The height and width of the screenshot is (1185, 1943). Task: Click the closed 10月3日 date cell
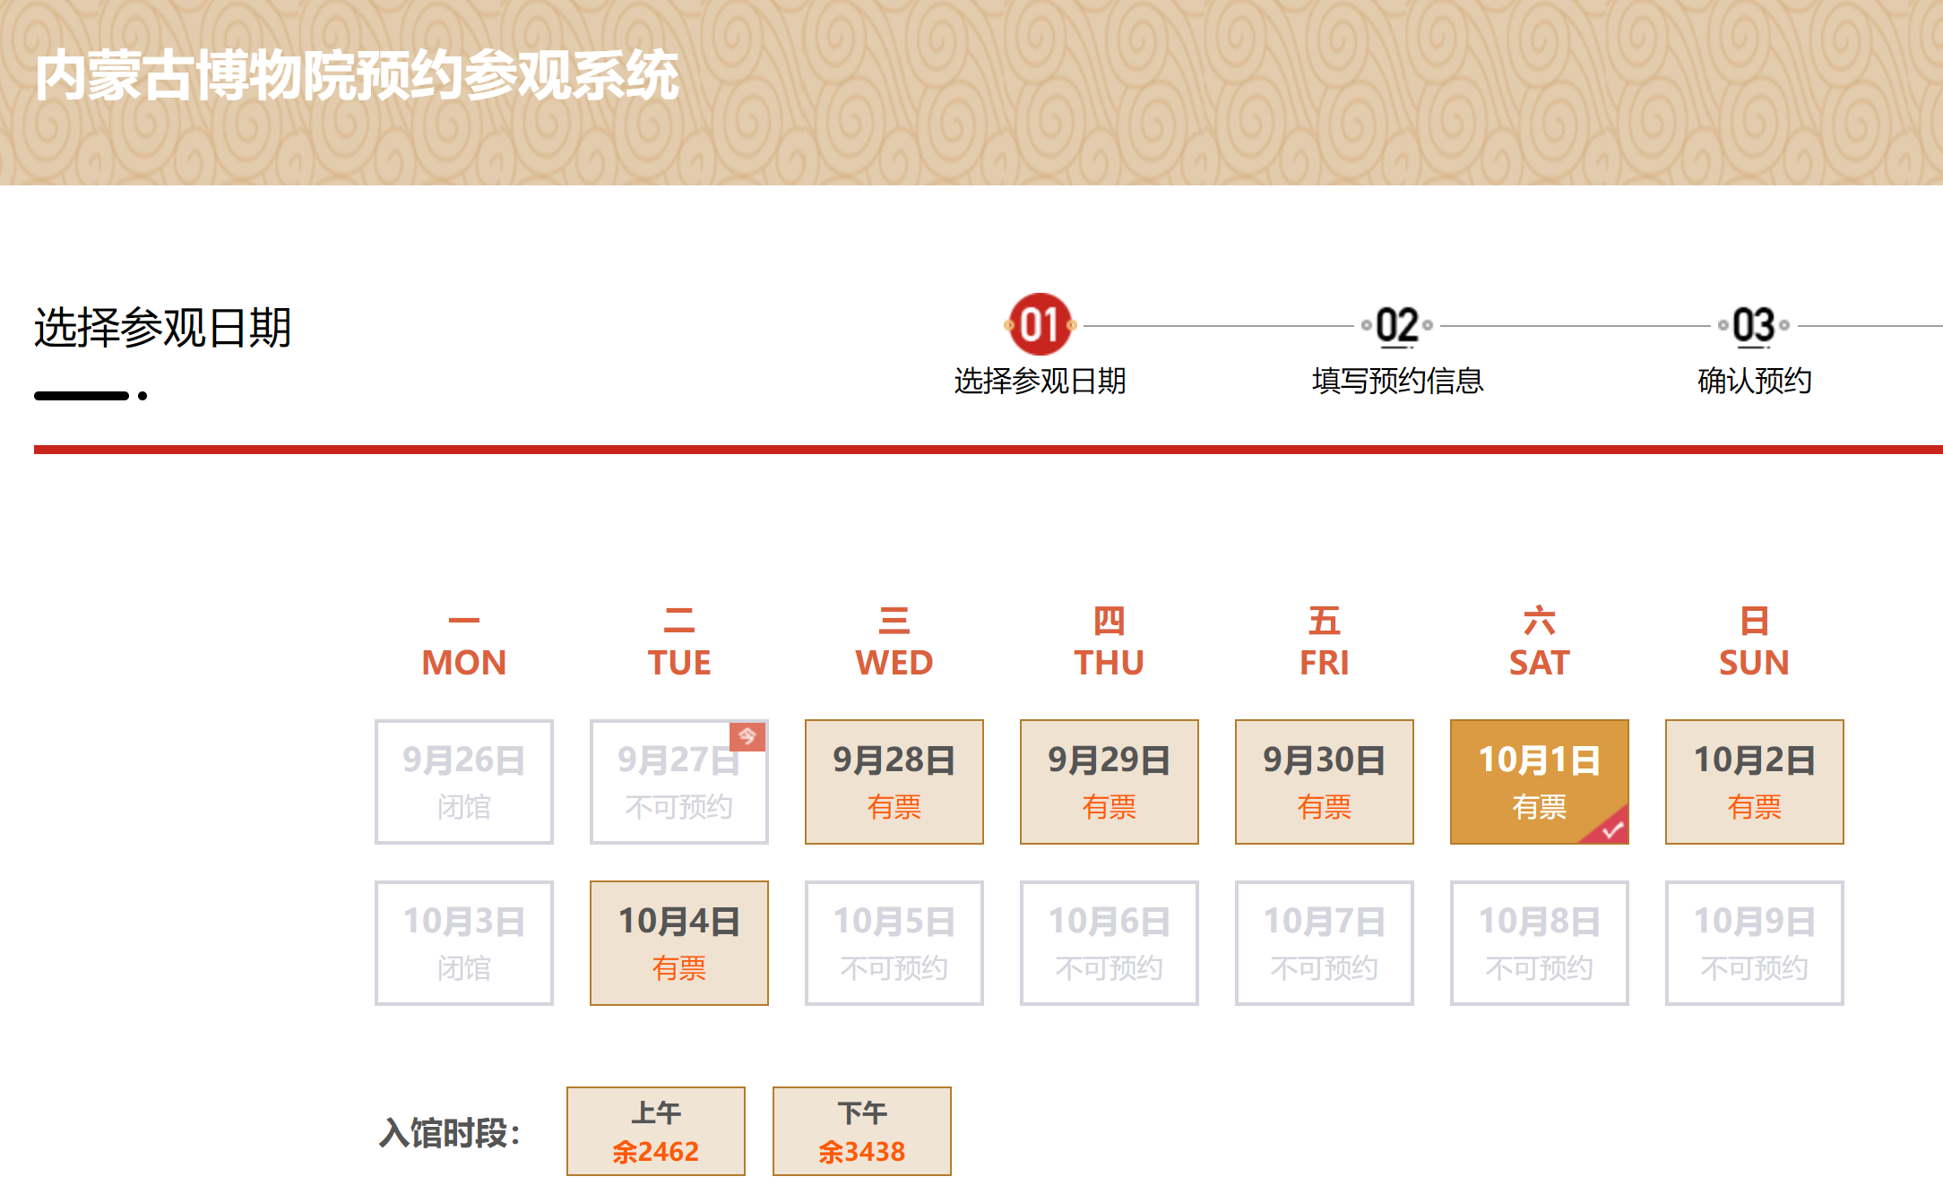click(463, 942)
